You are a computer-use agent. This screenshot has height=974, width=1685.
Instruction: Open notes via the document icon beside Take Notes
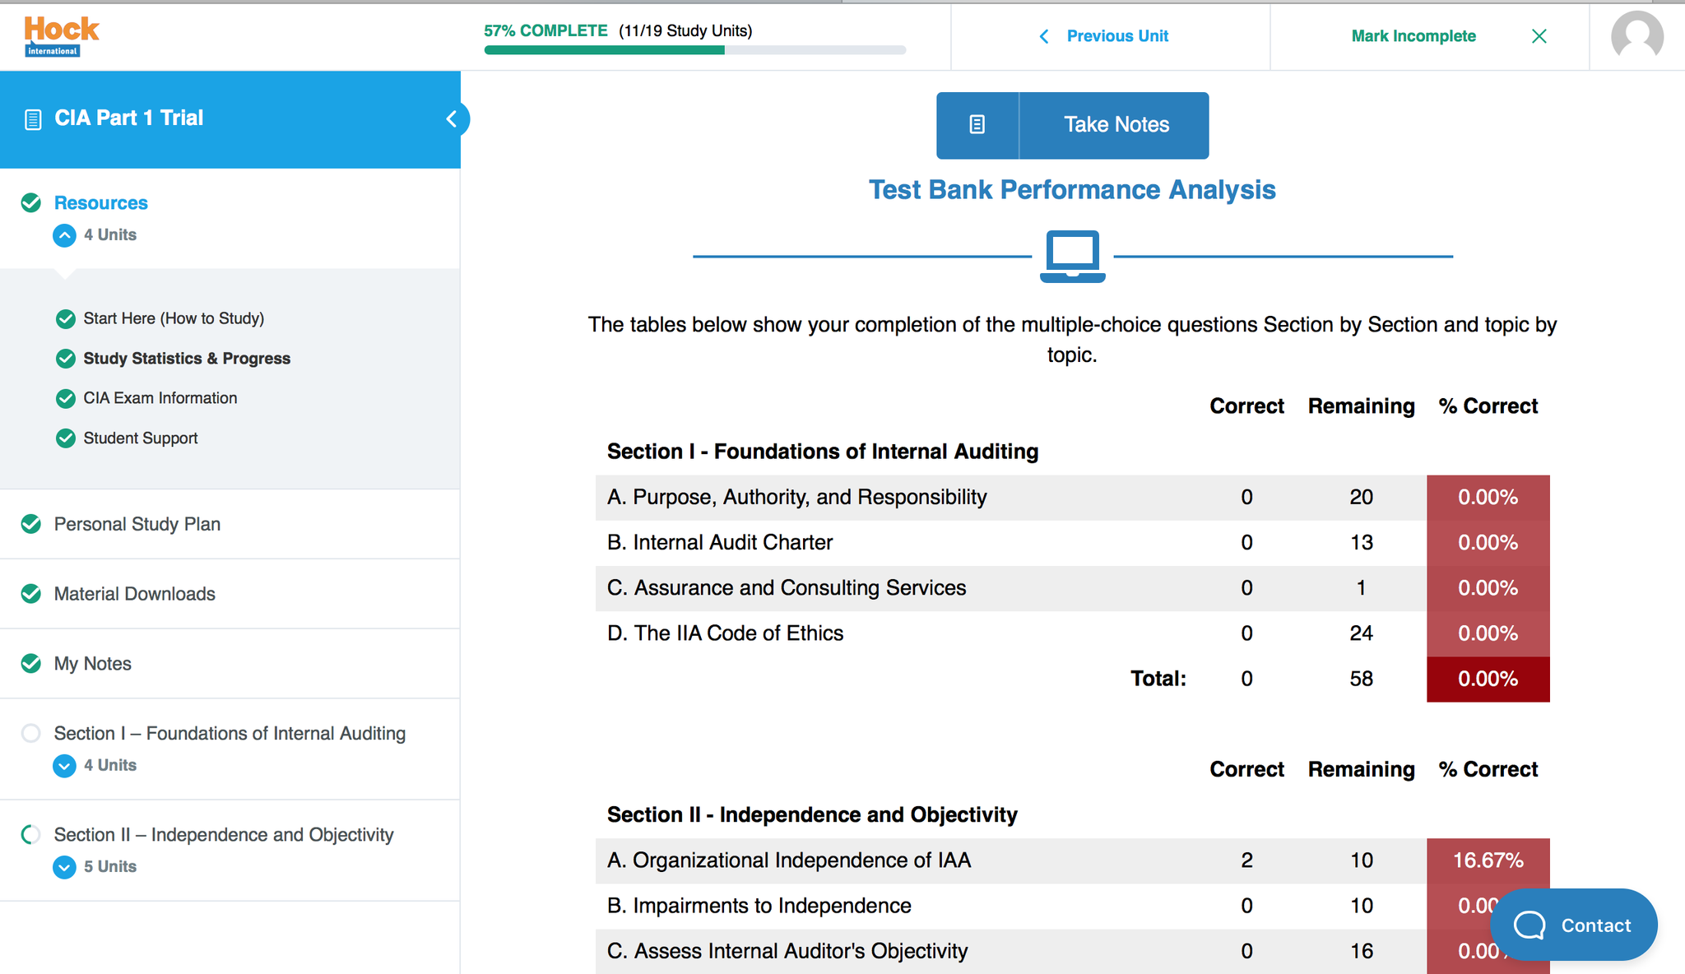977,125
